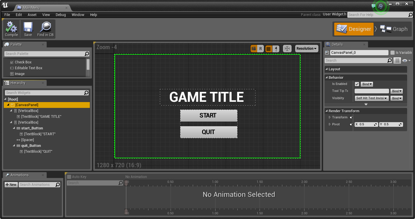Toggle the snap grid on in viewport
415x219 pixels.
[x=268, y=49]
